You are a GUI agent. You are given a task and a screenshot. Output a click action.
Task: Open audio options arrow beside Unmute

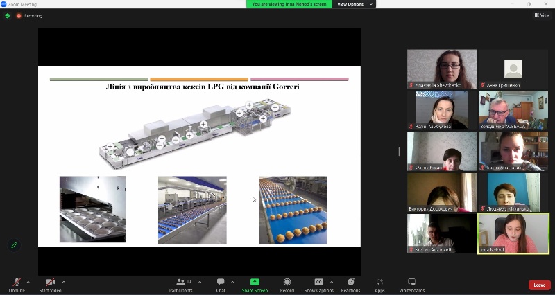click(28, 282)
